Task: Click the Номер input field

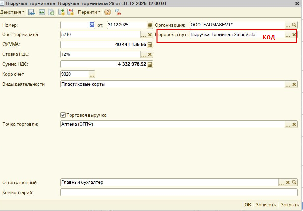Action: tap(78, 25)
